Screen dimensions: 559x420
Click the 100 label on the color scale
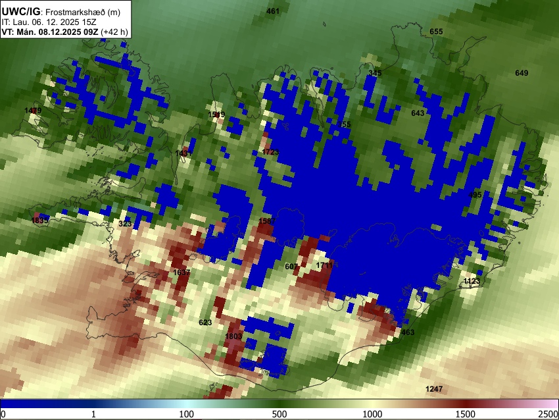pyautogui.click(x=186, y=414)
